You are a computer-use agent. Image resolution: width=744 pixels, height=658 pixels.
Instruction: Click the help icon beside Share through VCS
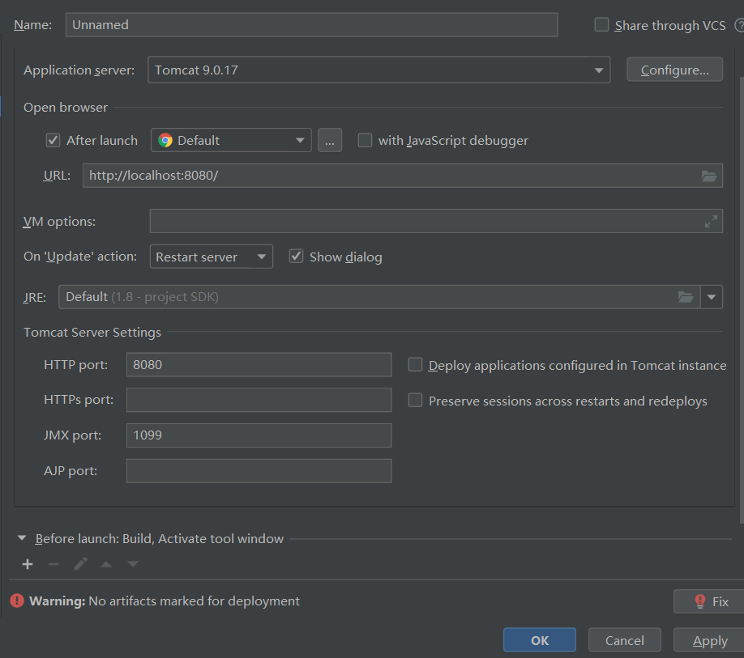pyautogui.click(x=739, y=25)
